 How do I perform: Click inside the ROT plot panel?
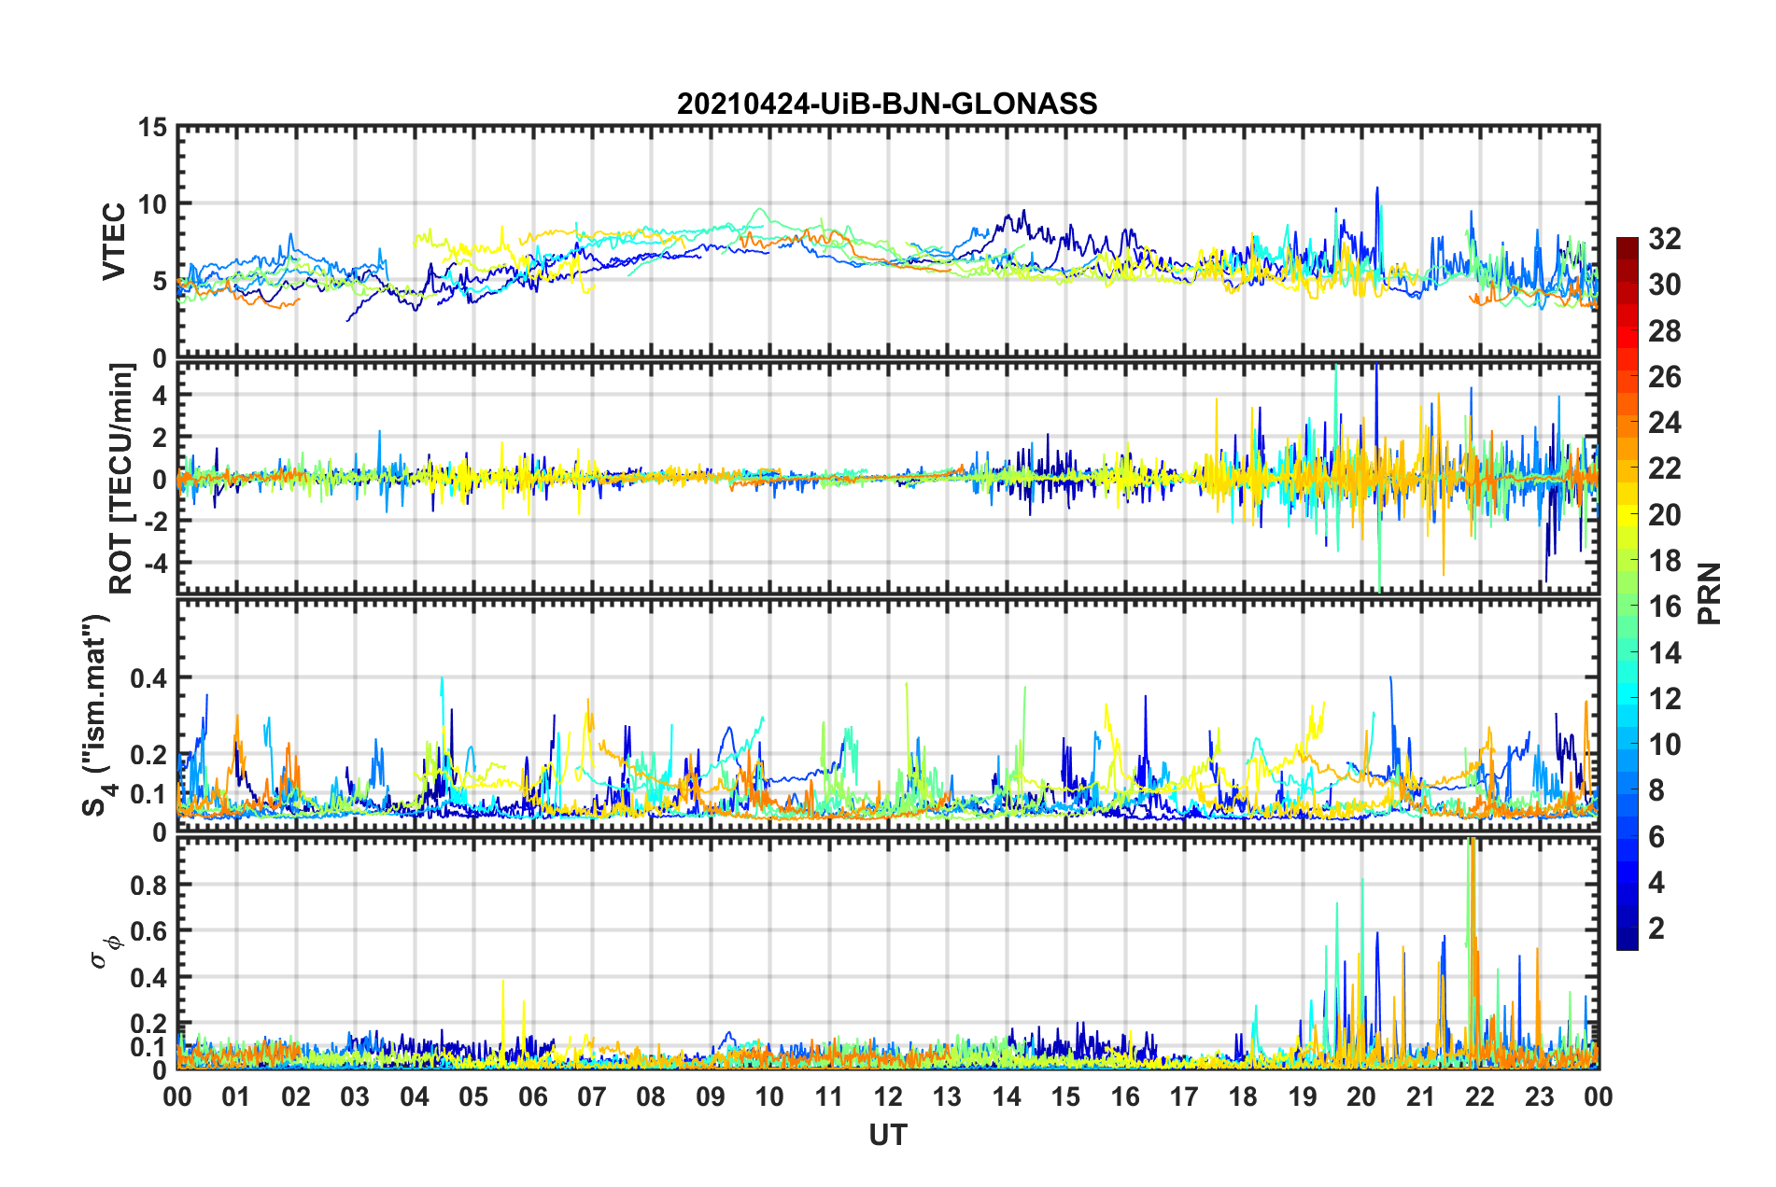[888, 478]
